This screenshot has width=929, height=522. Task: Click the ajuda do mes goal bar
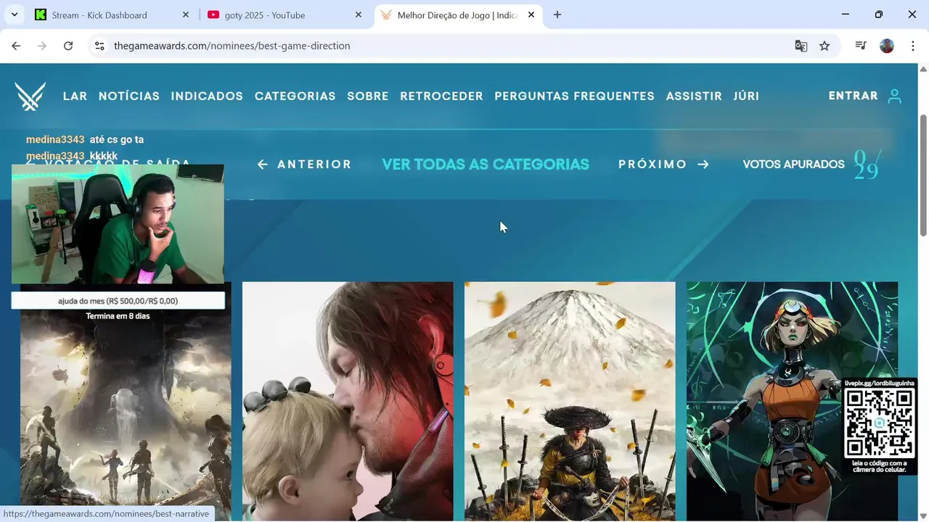pyautogui.click(x=118, y=301)
